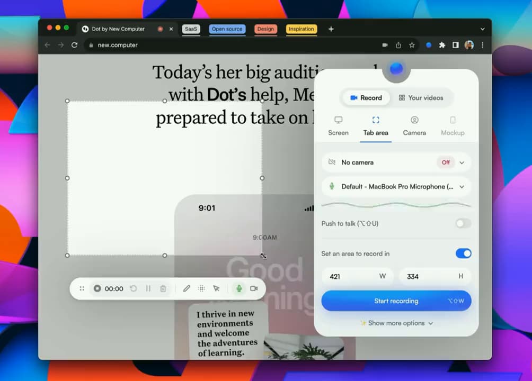Turn on the camera Off badge
Viewport: 532px width, 381px height.
(446, 162)
